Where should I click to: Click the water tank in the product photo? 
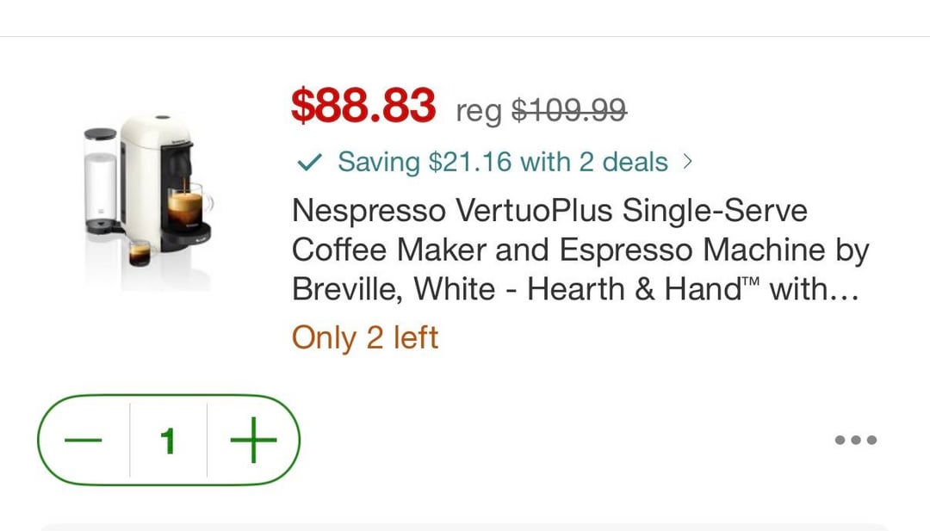tap(101, 181)
